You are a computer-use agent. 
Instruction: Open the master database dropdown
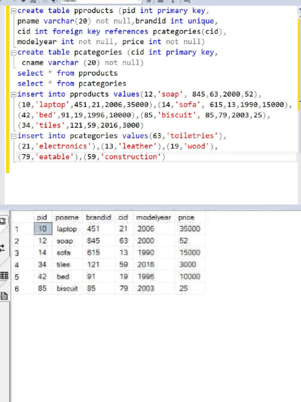pos(139,2)
